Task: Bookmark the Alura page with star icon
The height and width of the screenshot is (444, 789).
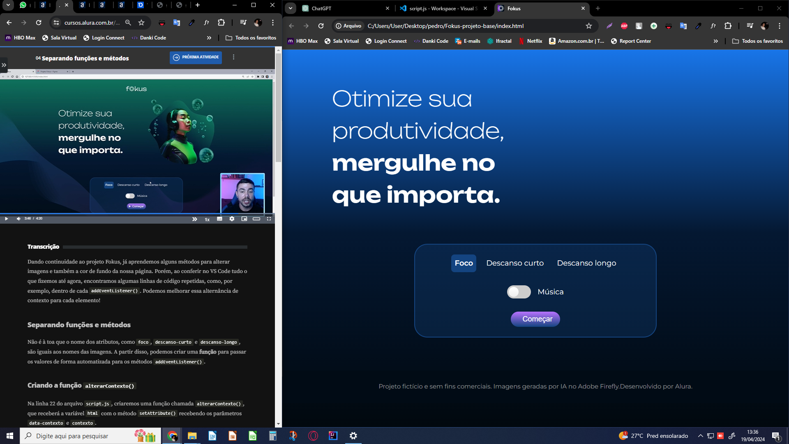Action: tap(141, 23)
